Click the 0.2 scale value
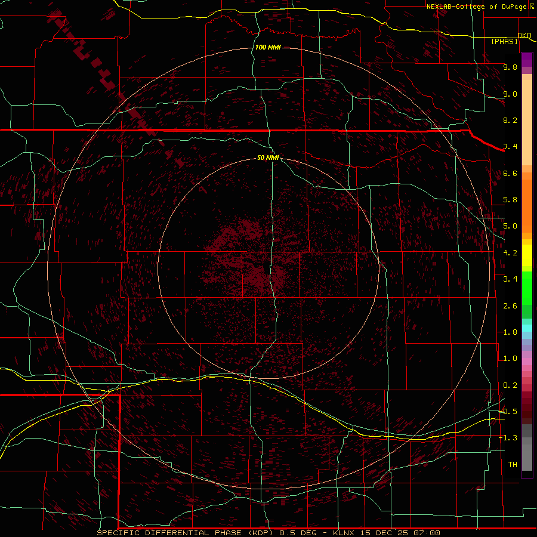The image size is (537, 537). pyautogui.click(x=510, y=385)
